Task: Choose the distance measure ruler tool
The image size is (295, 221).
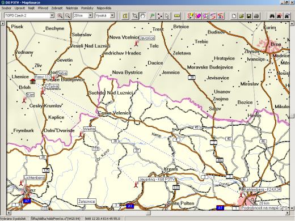Action: pyautogui.click(x=177, y=16)
